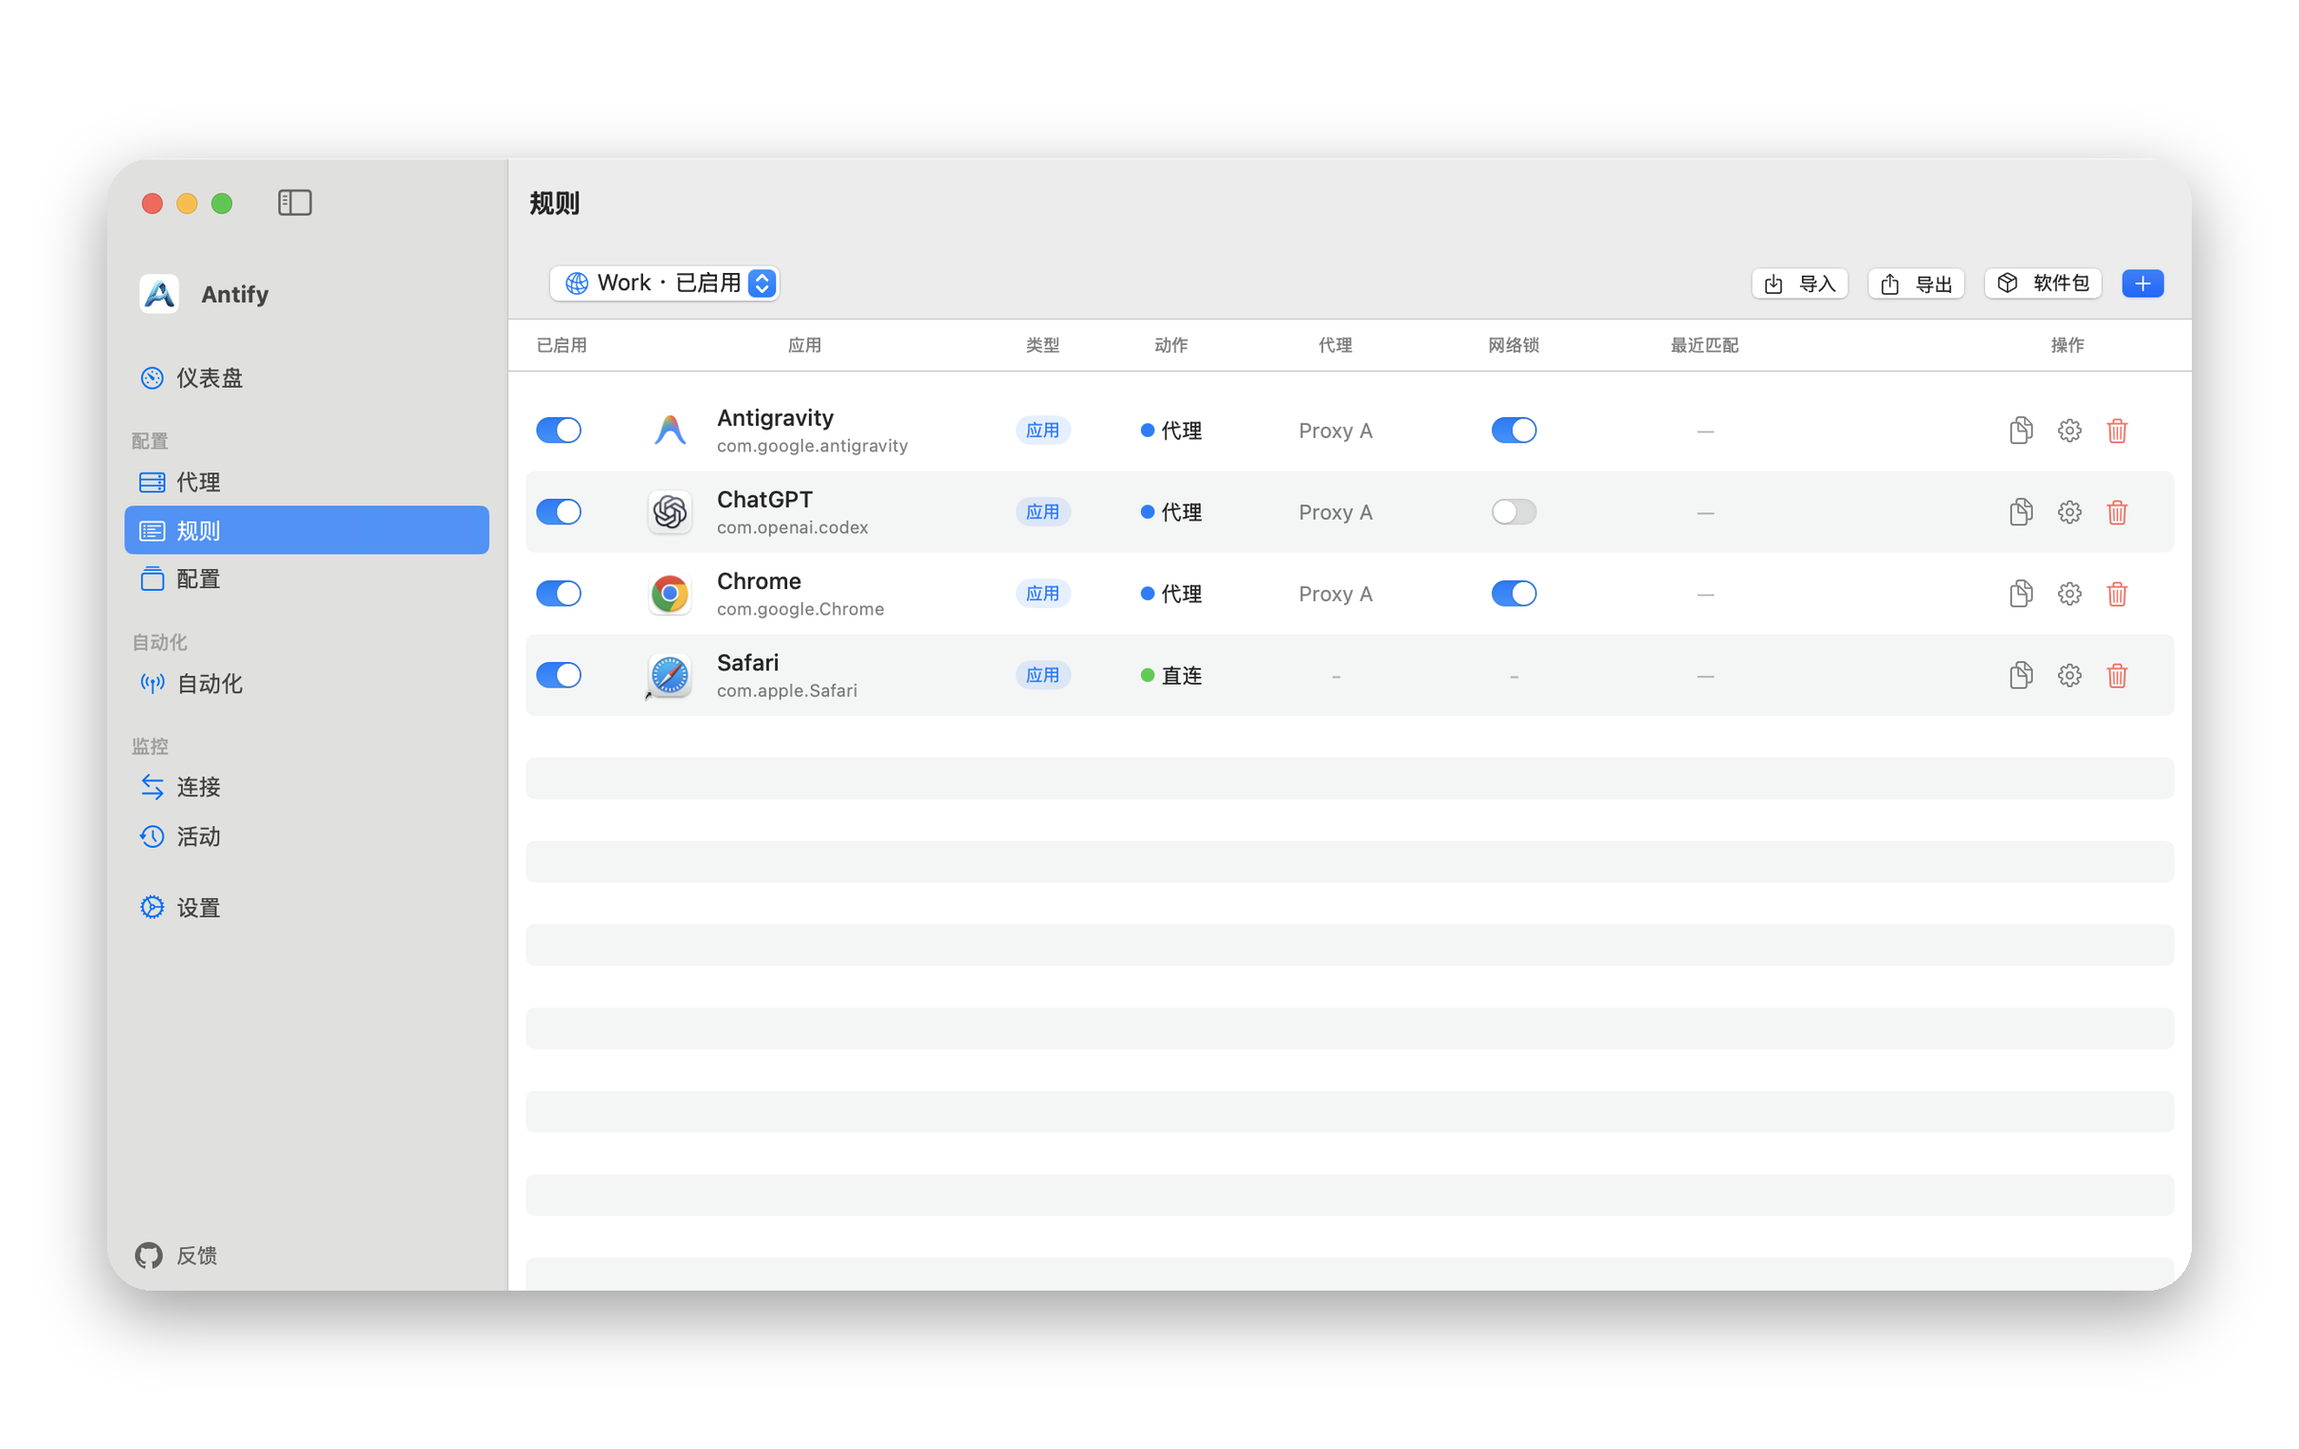Click the 导入 import button
Screen dimensions: 2299x1449
tap(1800, 284)
